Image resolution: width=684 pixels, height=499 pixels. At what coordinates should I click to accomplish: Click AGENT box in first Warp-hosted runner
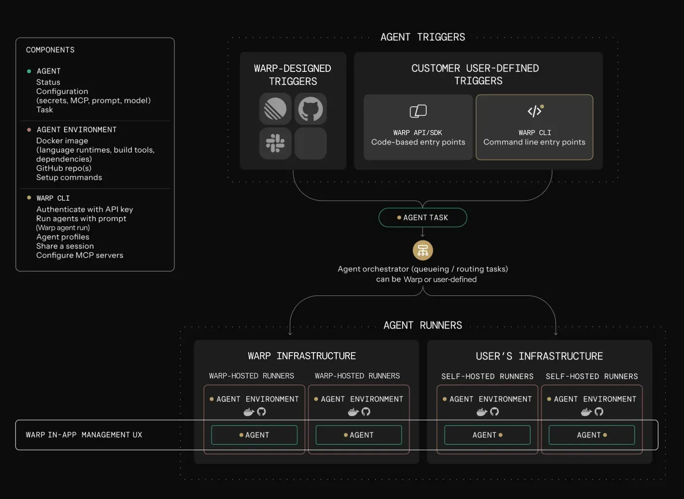pos(254,435)
